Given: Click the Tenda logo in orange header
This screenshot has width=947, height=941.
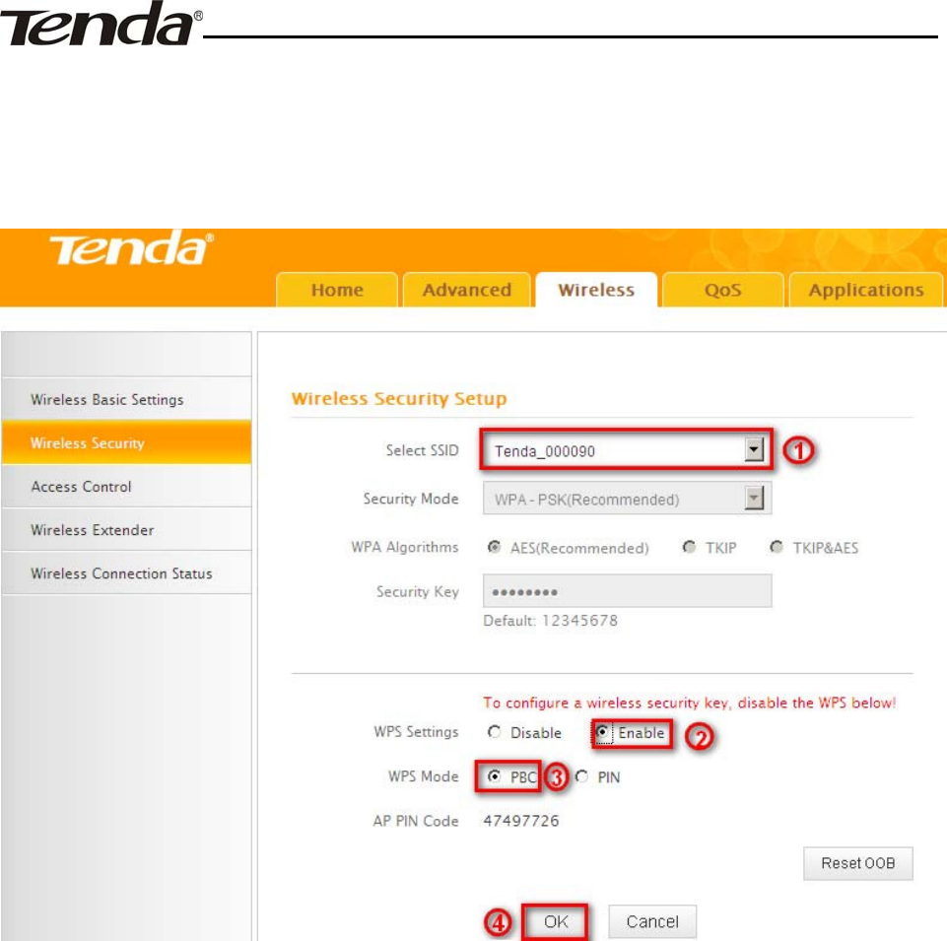Looking at the screenshot, I should pyautogui.click(x=131, y=249).
